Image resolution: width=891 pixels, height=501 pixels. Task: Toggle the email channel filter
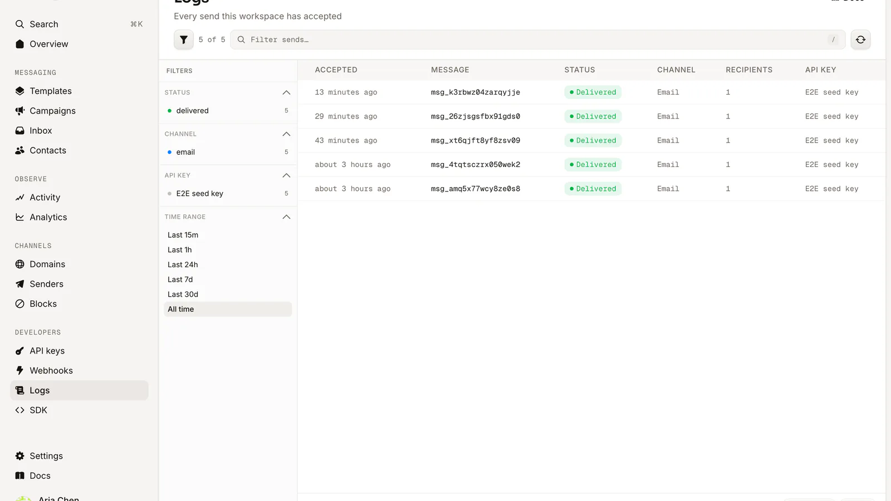click(228, 152)
